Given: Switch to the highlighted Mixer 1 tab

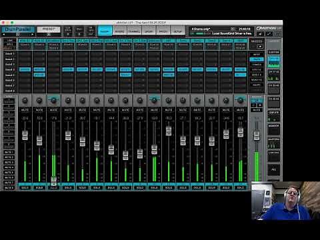Looking at the screenshot, I should click(105, 31).
